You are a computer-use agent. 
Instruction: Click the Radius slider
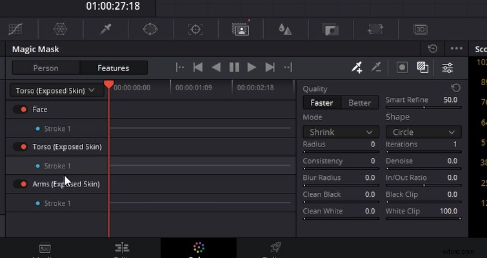341,152
